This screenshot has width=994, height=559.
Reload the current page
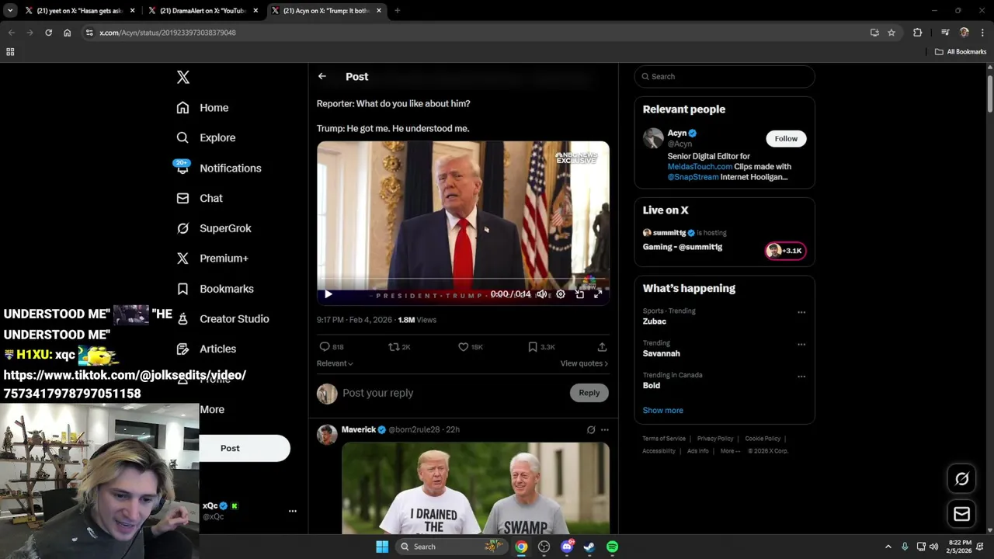48,33
